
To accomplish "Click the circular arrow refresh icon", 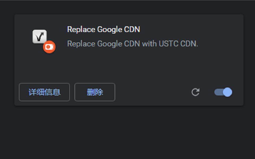I will pos(195,92).
